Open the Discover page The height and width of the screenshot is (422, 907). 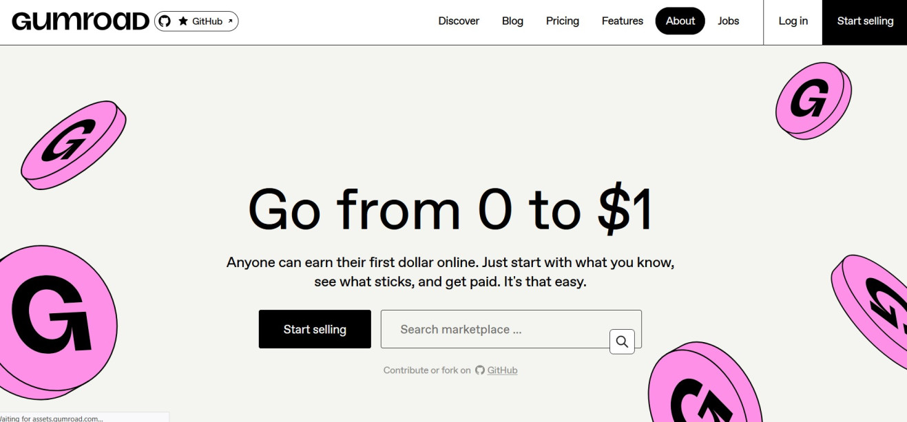tap(459, 21)
